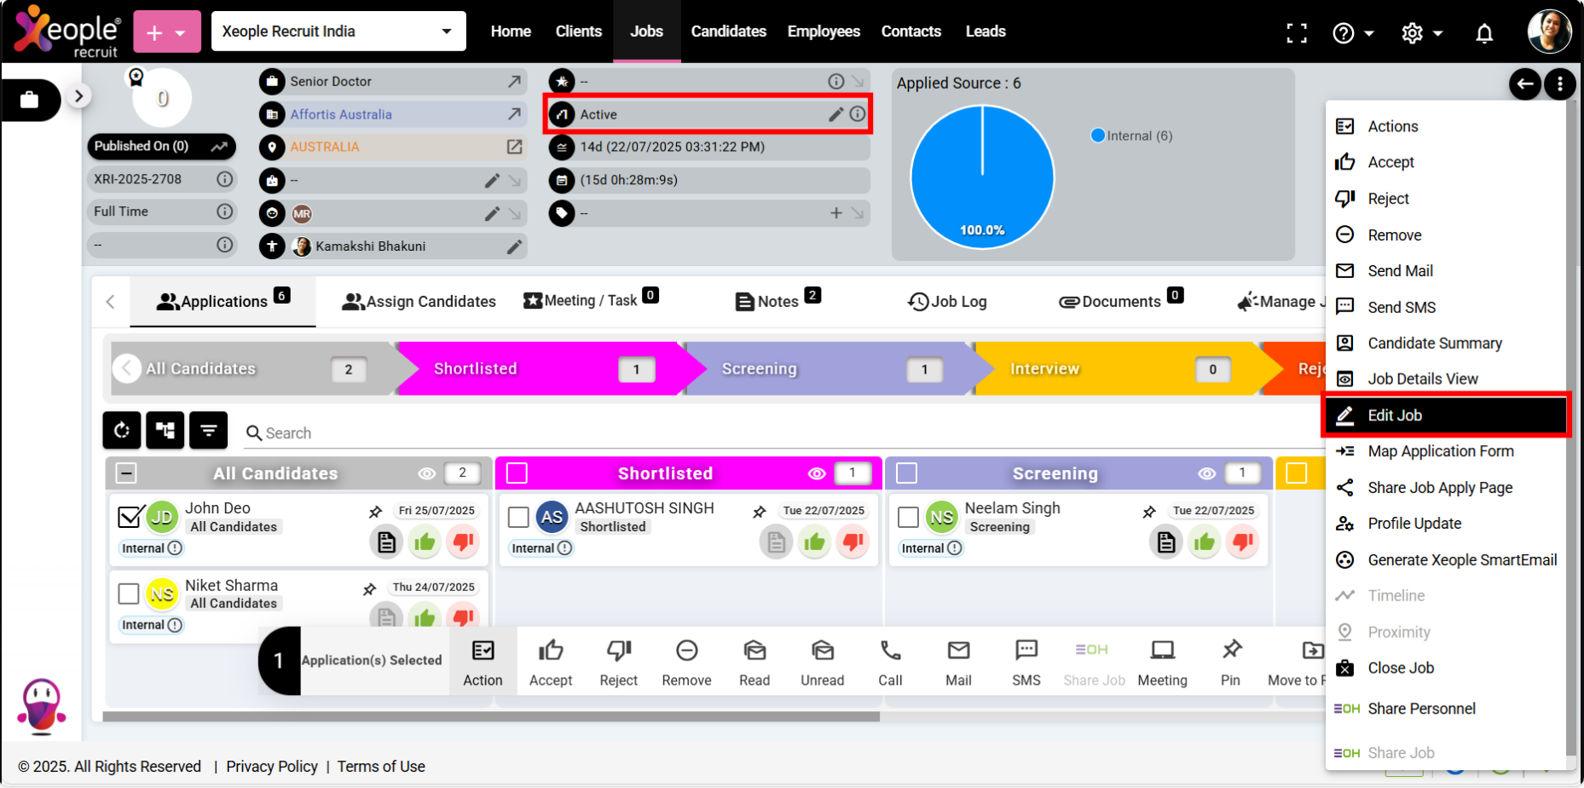Open the Xeople Recruit India dropdown
Viewport: 1584px width, 788px height.
[338, 32]
